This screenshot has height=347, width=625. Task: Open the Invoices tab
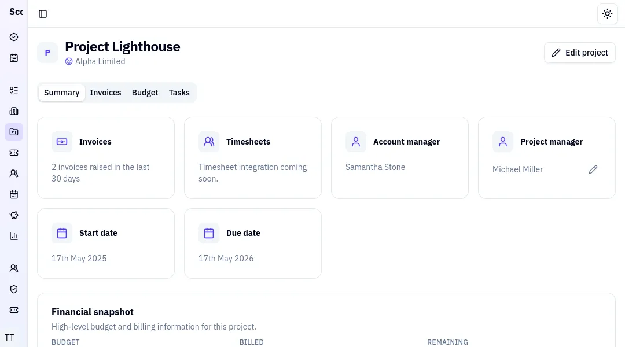point(106,93)
